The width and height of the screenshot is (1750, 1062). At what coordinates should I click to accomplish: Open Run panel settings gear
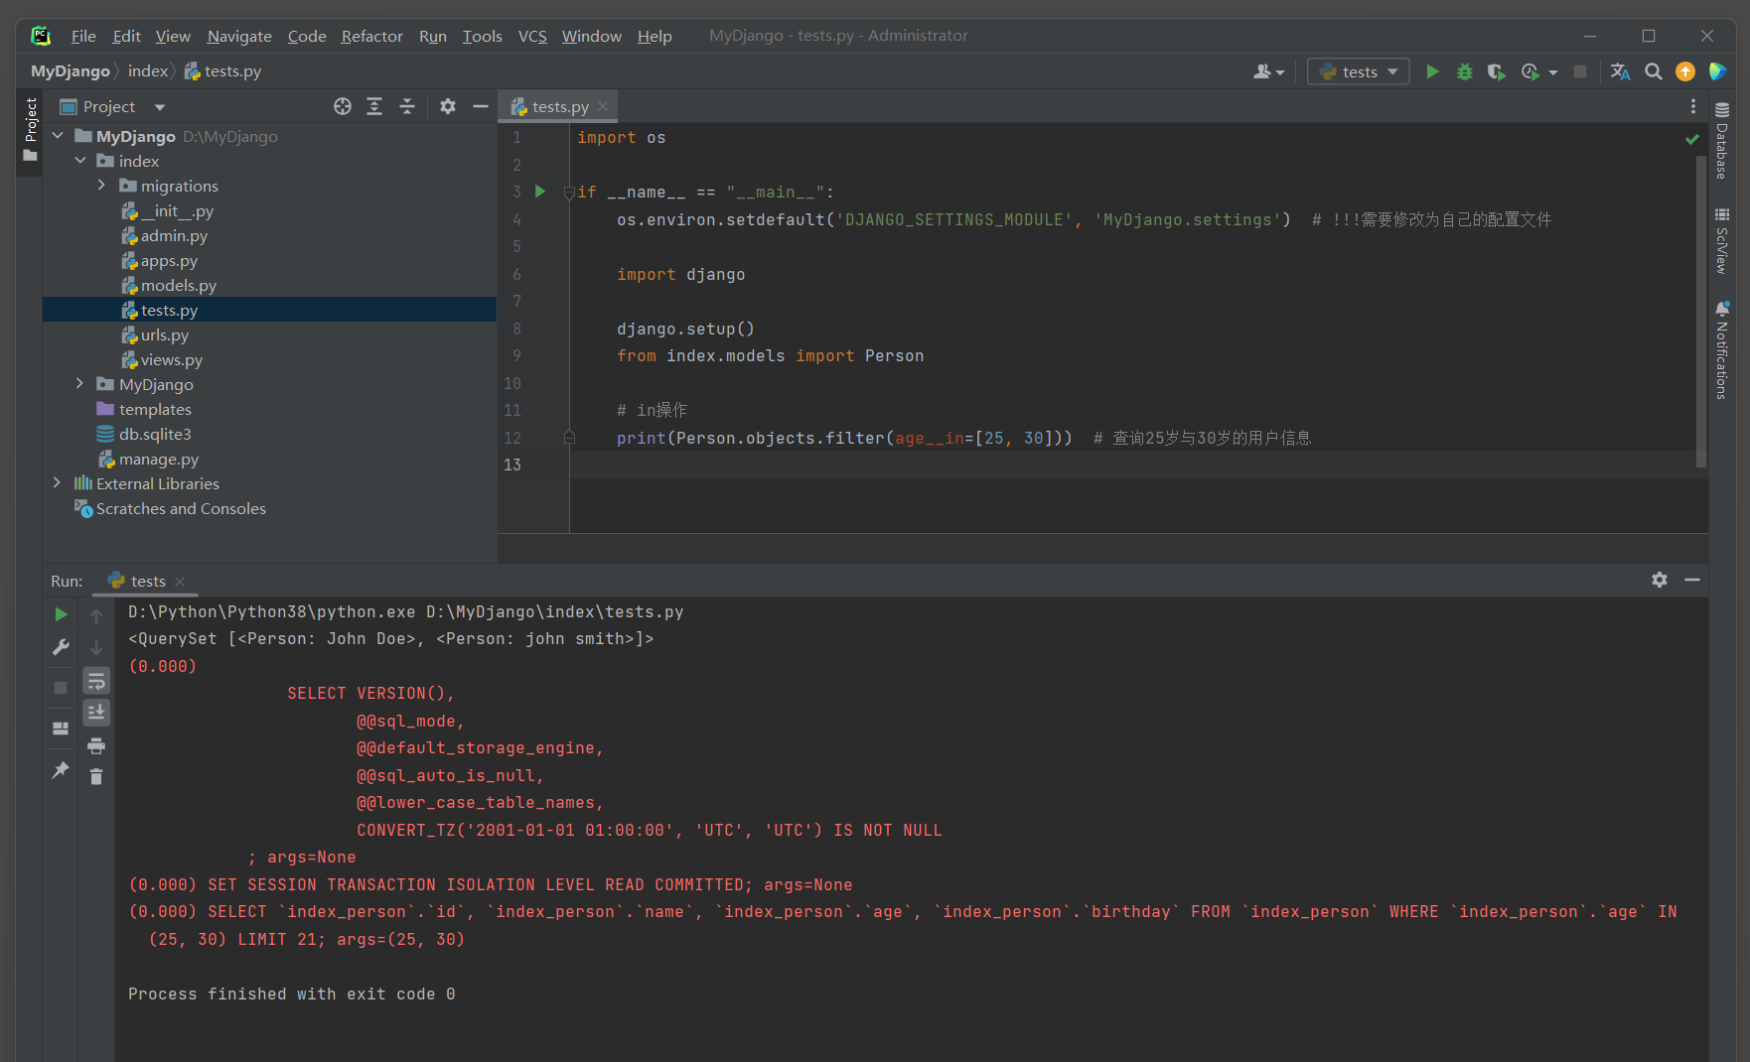coord(1660,580)
